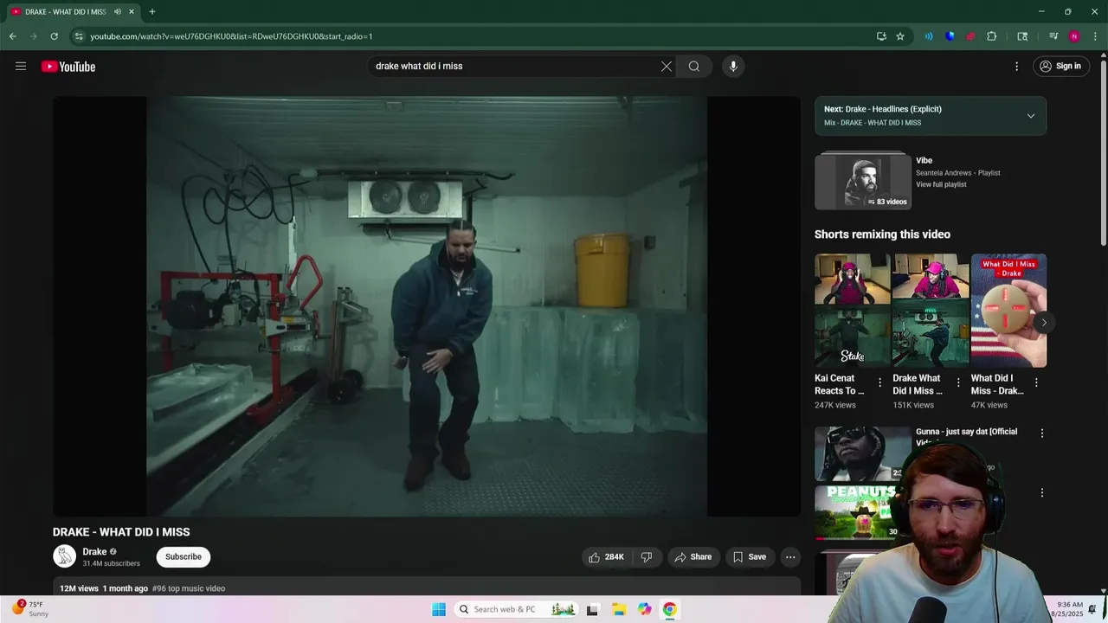The image size is (1108, 623).
Task: Click the Sign in button
Action: [1061, 66]
